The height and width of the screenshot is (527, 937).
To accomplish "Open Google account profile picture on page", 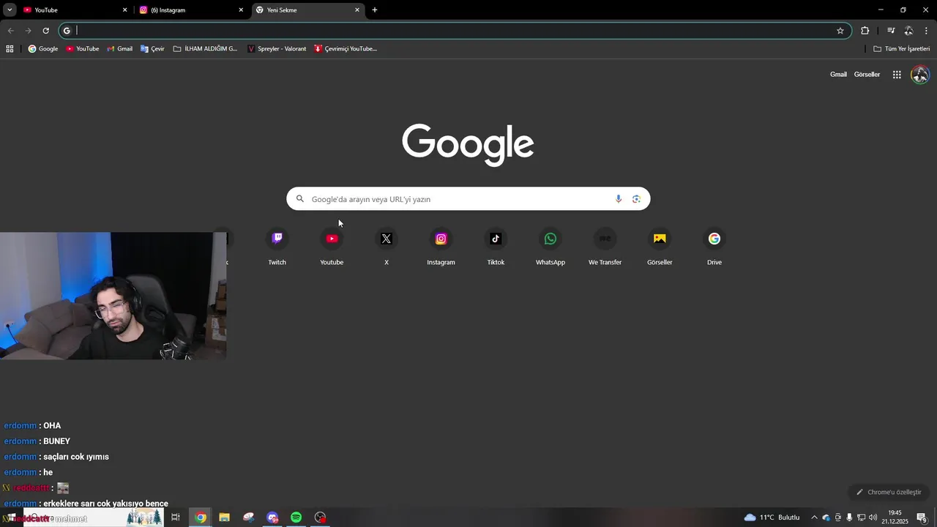I will (920, 75).
